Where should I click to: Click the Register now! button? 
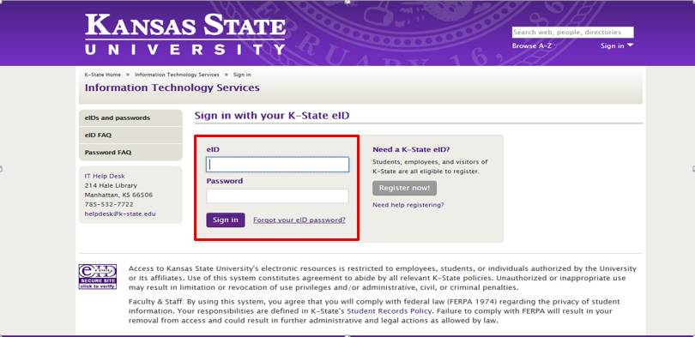pyautogui.click(x=404, y=188)
